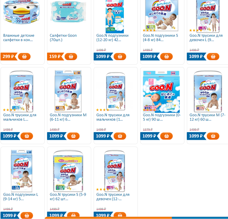Add Goo.N подгузники (12-20 кг) to basket

pyautogui.click(x=120, y=56)
